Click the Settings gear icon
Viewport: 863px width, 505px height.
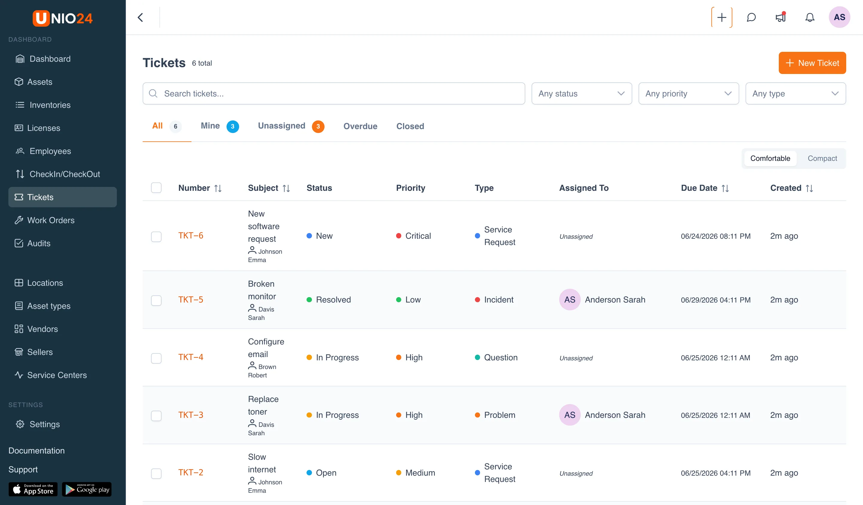[x=20, y=424]
